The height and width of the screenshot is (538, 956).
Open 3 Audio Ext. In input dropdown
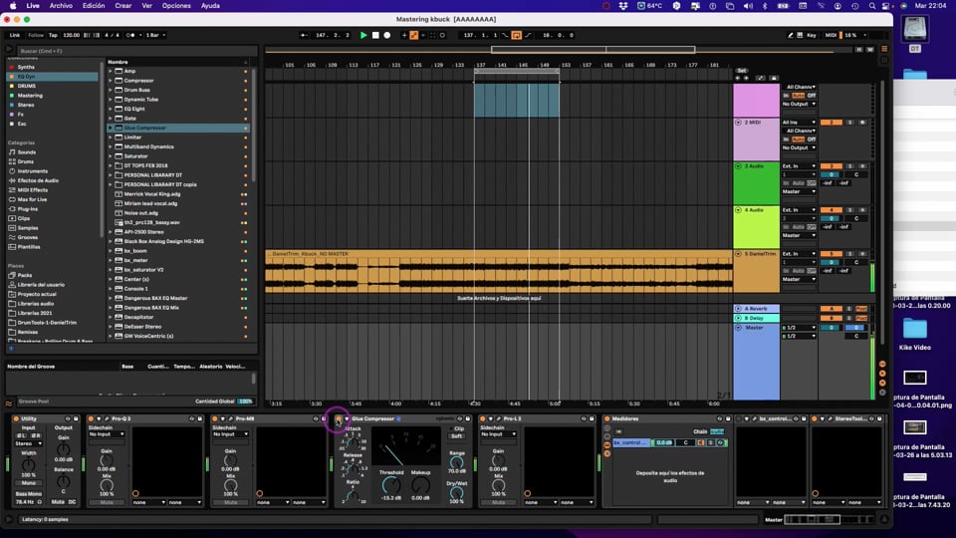coord(799,166)
